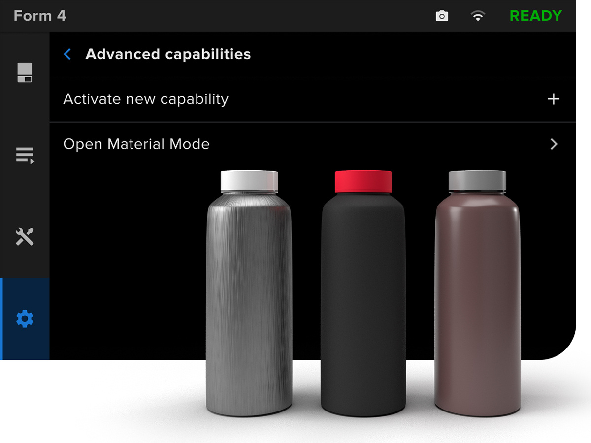Open the Open Material Mode entry

pos(136,144)
